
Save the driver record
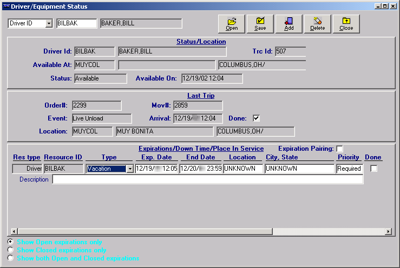[260, 23]
